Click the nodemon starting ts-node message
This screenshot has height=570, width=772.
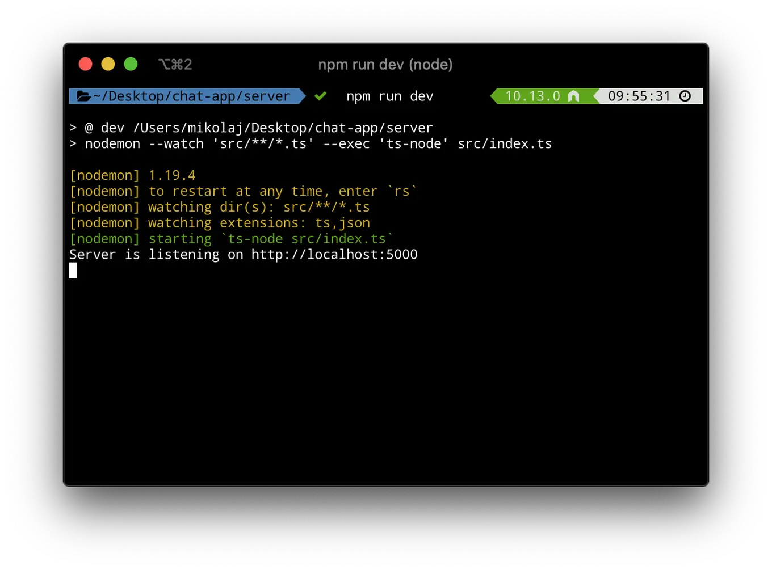point(230,238)
